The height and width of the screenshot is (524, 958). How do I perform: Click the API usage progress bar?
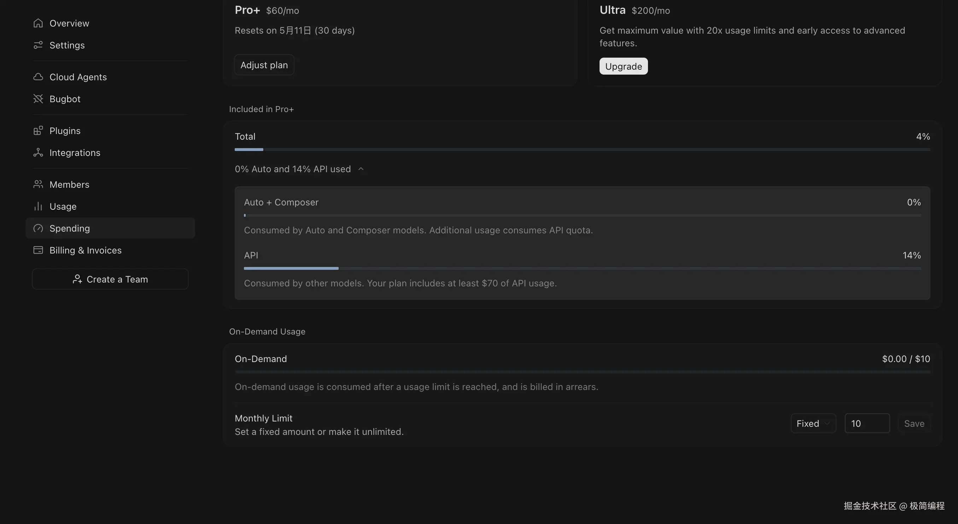tap(582, 268)
